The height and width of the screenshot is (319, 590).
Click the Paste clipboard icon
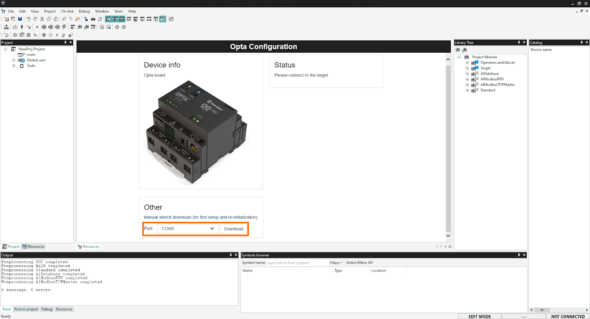click(x=56, y=19)
